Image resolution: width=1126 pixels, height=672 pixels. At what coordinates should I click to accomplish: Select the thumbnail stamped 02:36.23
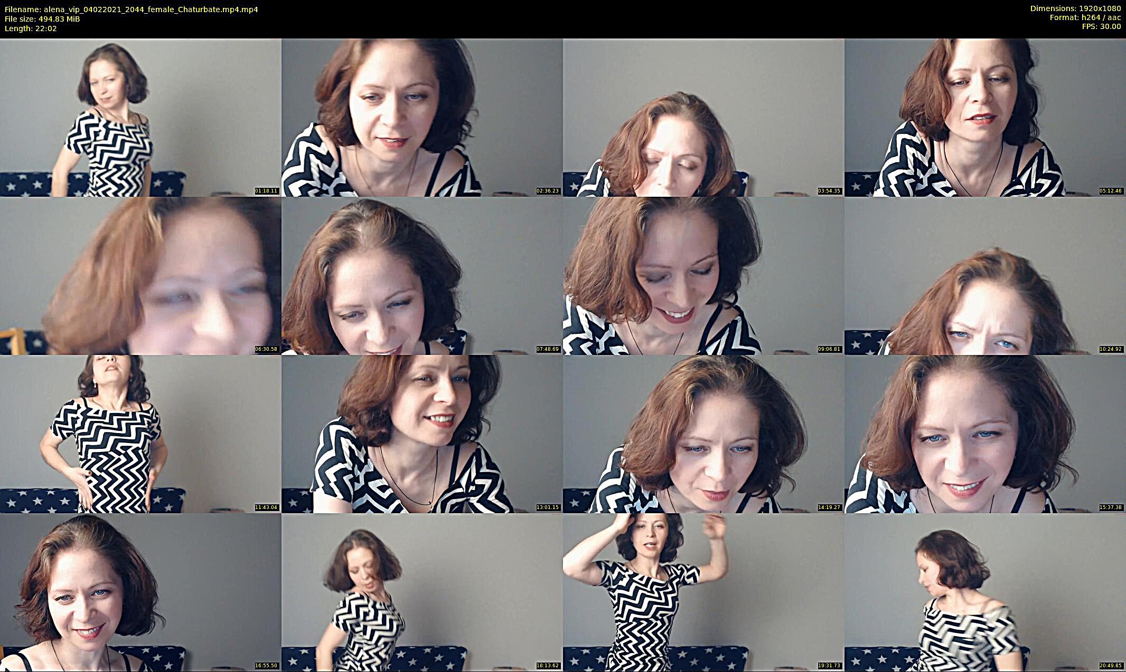tap(422, 117)
